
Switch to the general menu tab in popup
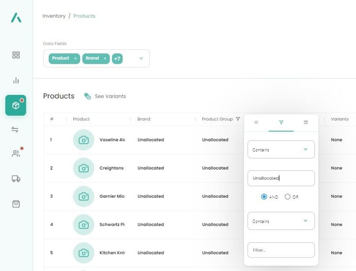(256, 123)
